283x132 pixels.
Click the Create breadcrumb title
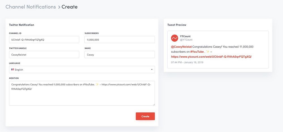[x=70, y=7]
